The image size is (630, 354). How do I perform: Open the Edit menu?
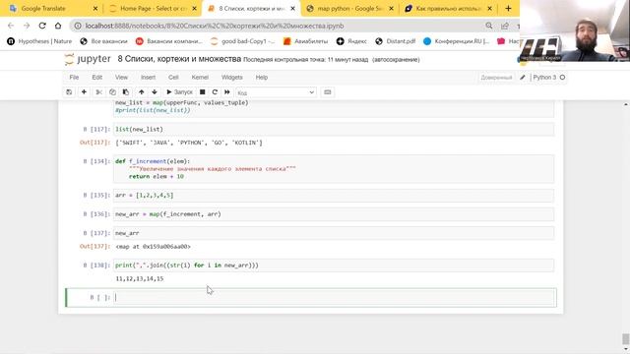pyautogui.click(x=96, y=77)
